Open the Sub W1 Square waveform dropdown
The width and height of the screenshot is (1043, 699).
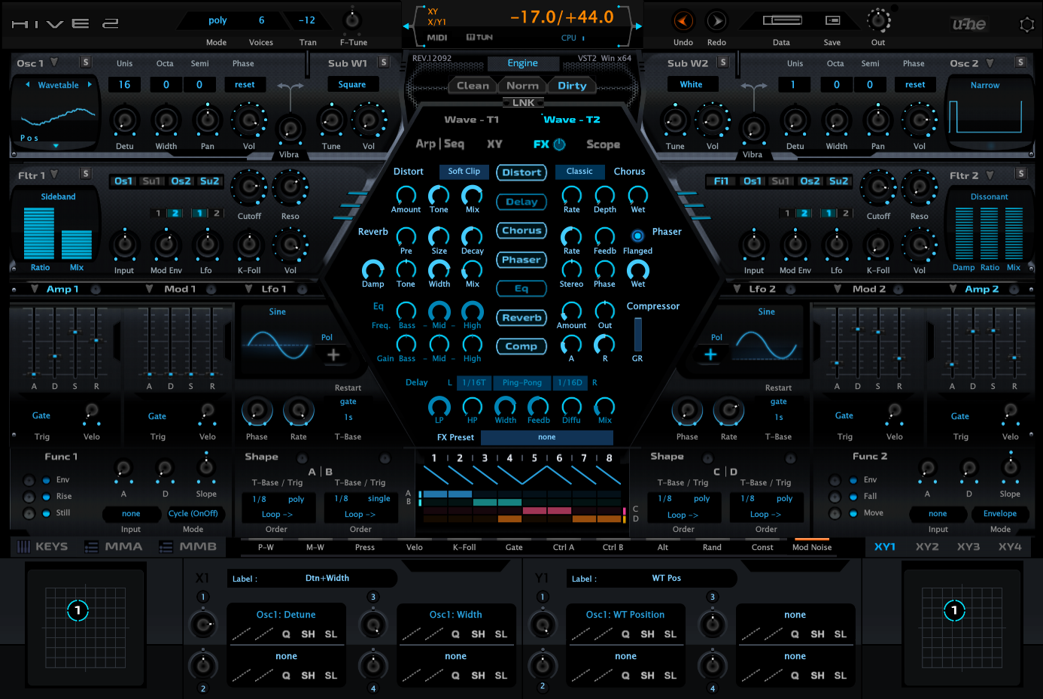[352, 84]
